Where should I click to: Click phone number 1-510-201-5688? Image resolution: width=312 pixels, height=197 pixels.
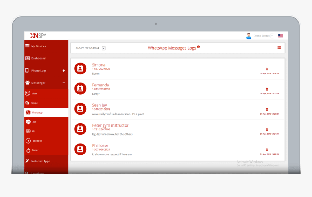101,109
